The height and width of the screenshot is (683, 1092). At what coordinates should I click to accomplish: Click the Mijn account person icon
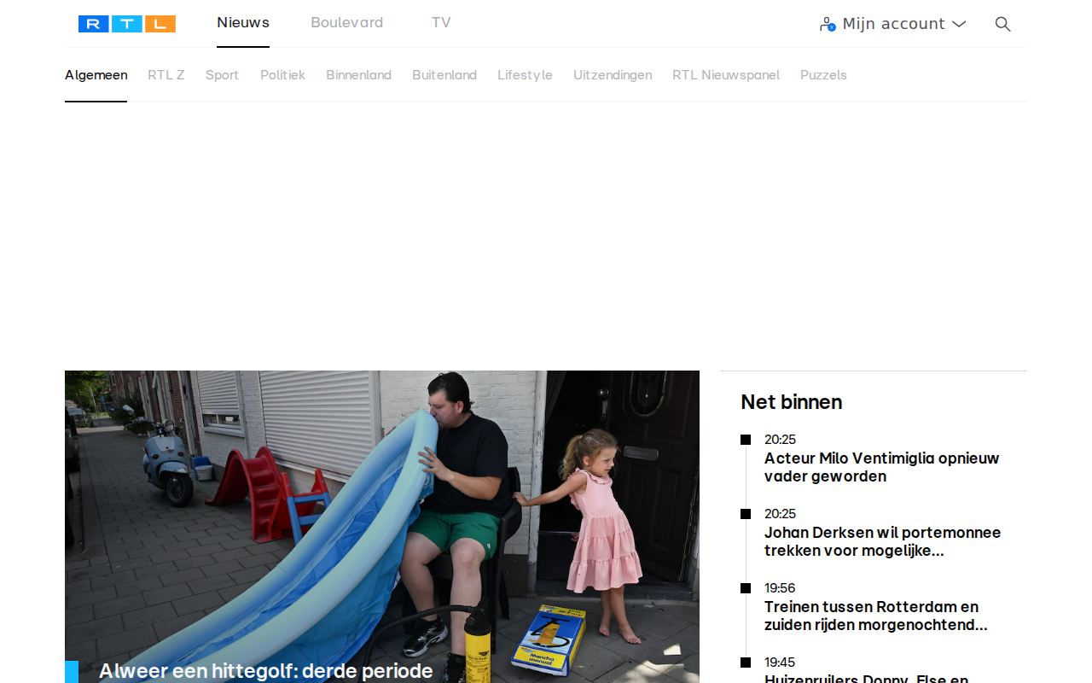point(828,24)
